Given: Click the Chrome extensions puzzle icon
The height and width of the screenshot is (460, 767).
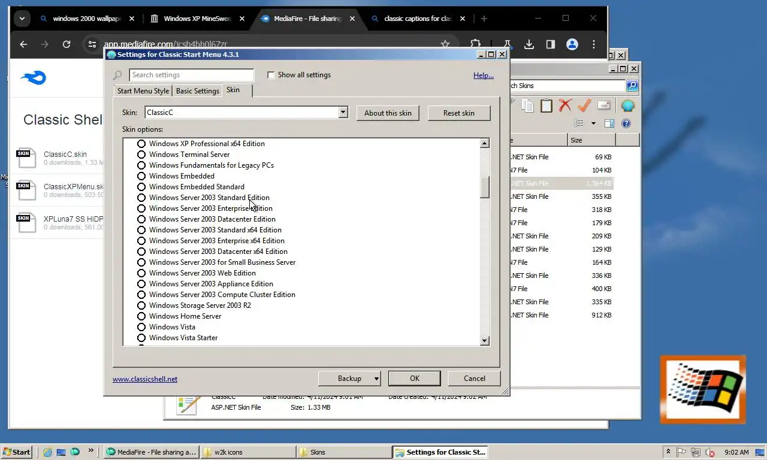Looking at the screenshot, I should coord(475,44).
